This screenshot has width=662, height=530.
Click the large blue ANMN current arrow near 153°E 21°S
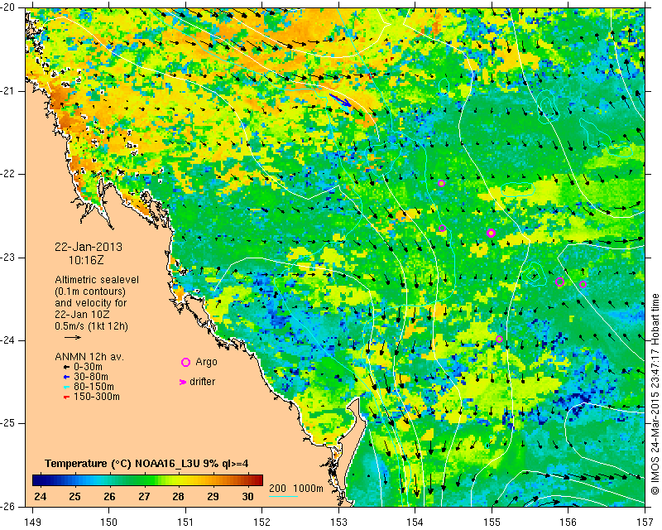340,100
